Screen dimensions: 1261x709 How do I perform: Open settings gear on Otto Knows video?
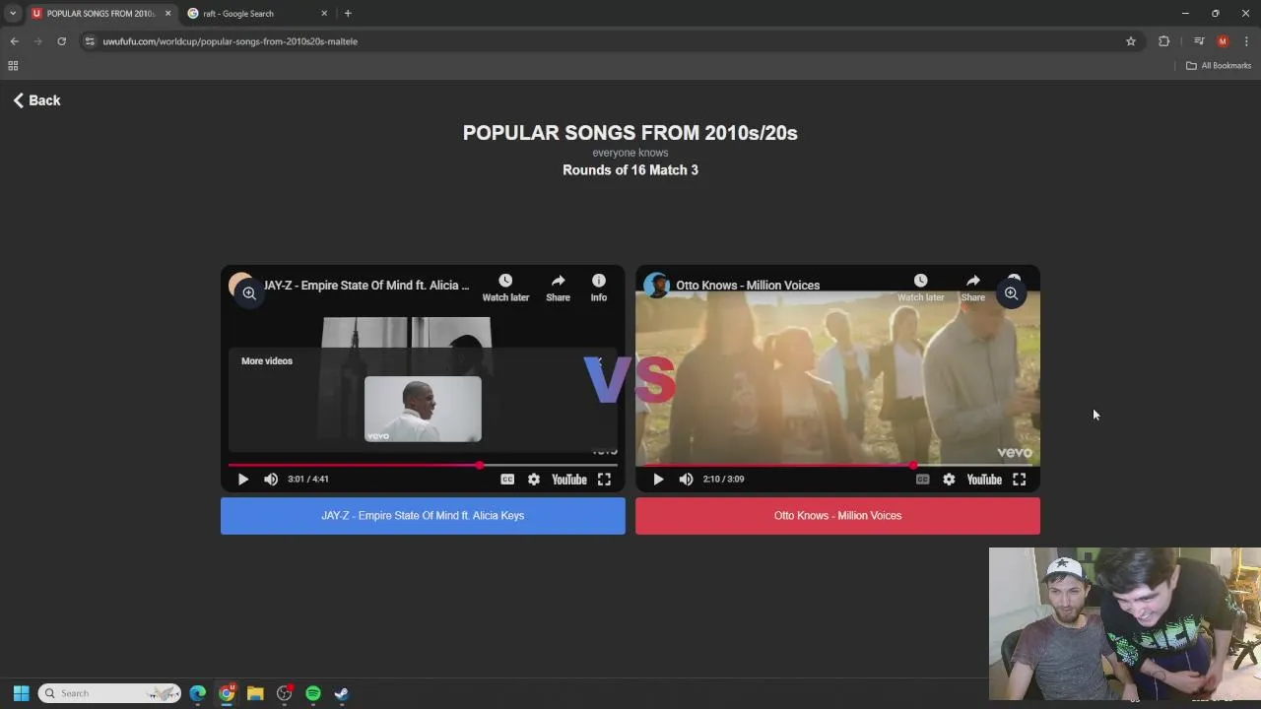pos(949,480)
